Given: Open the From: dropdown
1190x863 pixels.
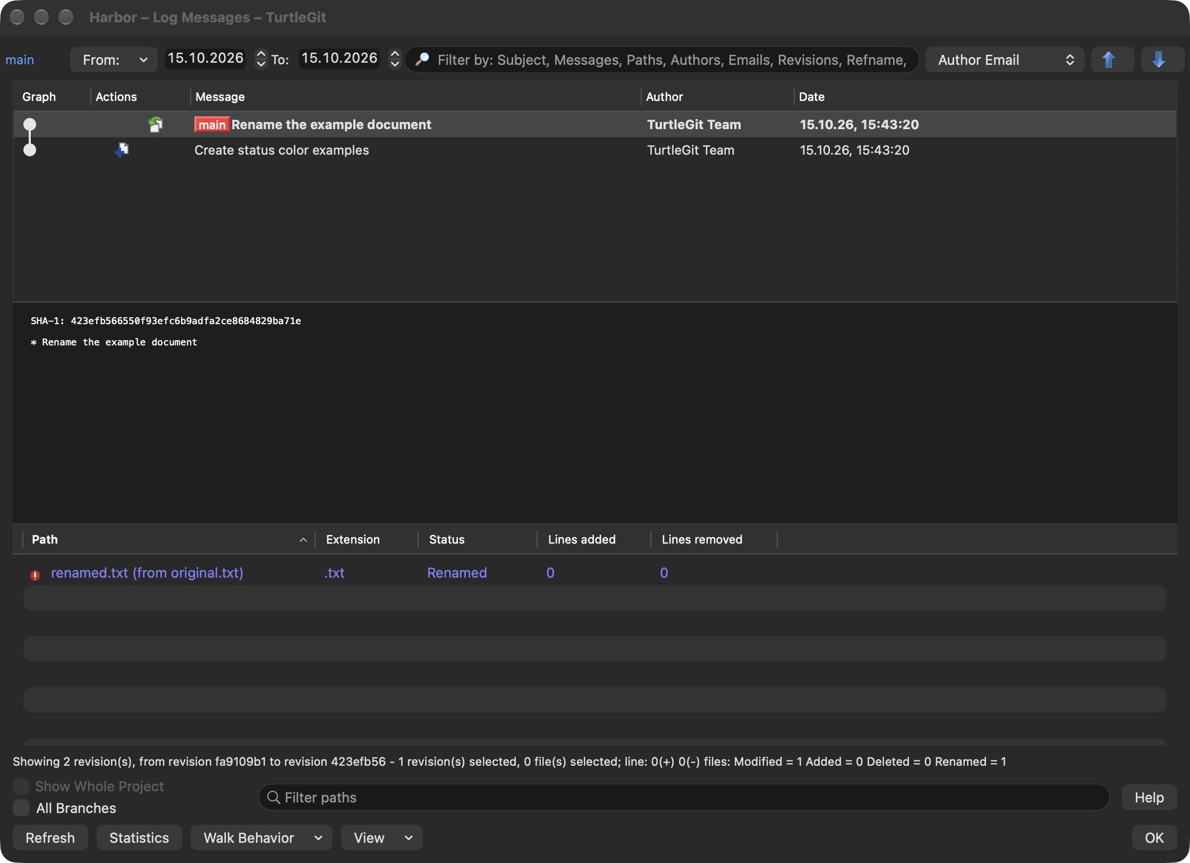Looking at the screenshot, I should (114, 60).
